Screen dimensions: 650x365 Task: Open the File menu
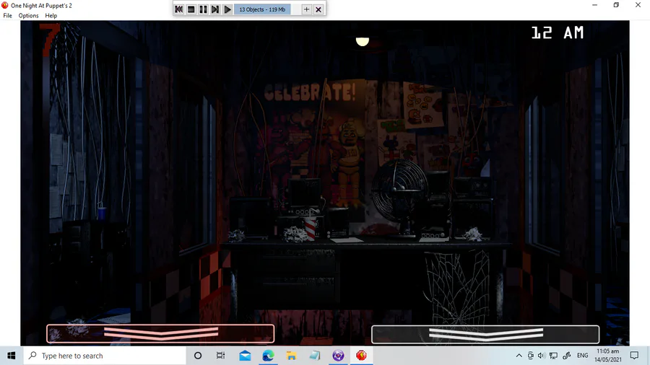click(7, 16)
